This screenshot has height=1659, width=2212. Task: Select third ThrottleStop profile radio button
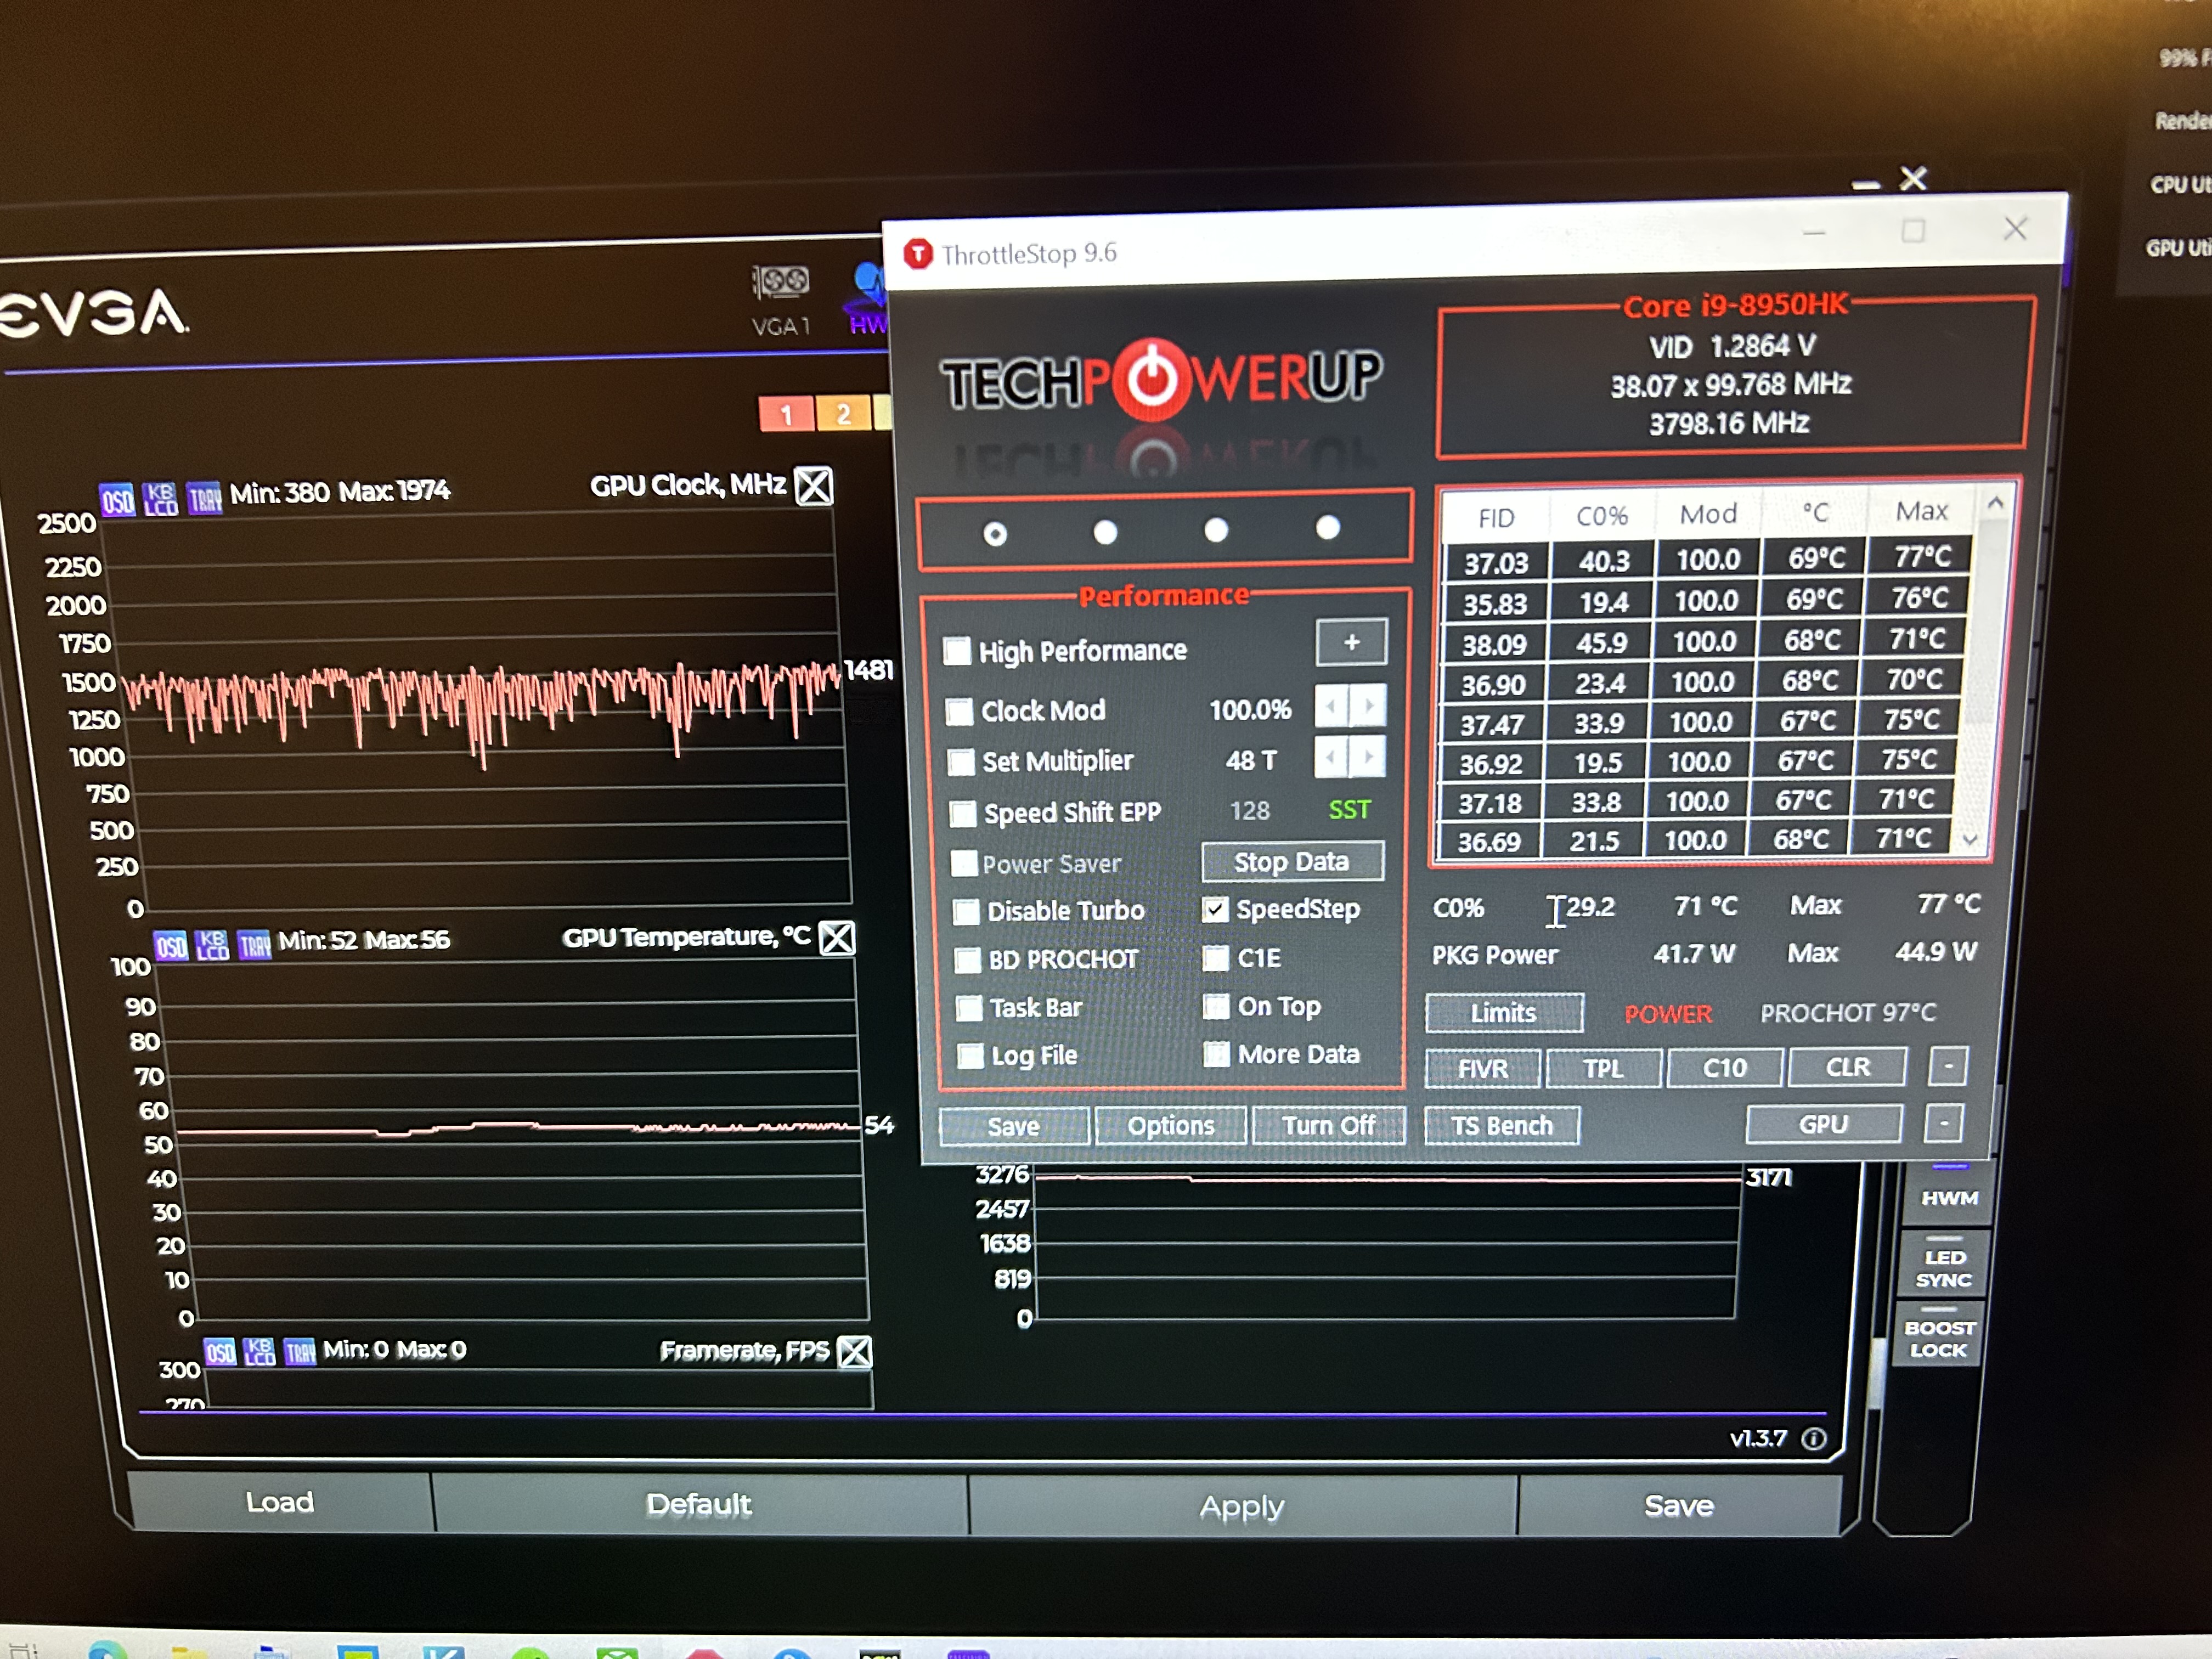[1216, 529]
